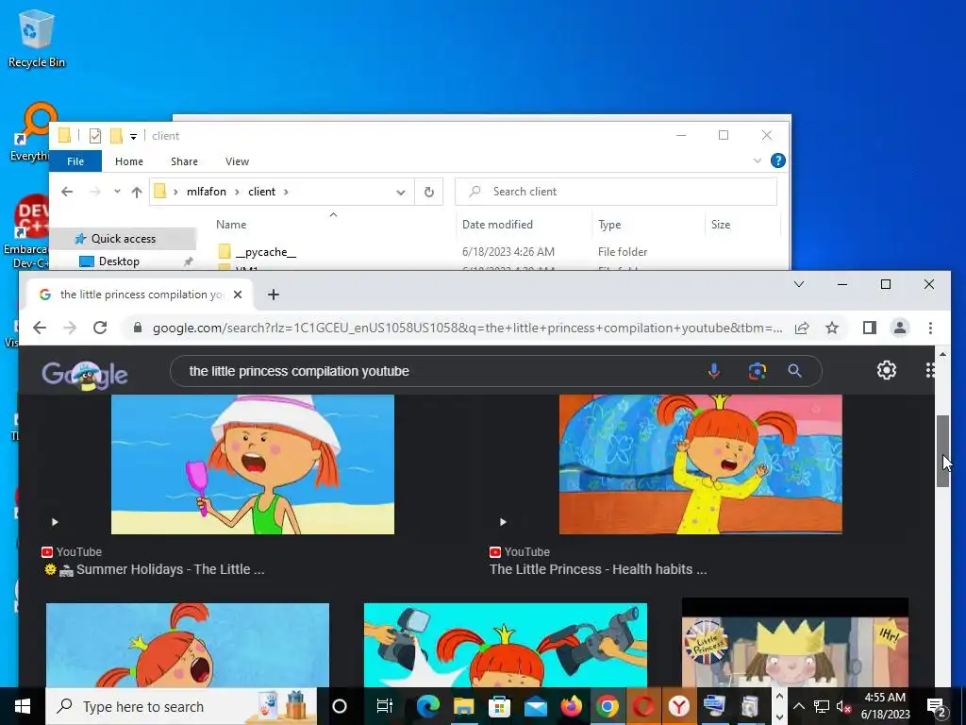Screen dimensions: 966x725
Task: Open Chrome tab search dropdown arrow
Action: tap(799, 284)
